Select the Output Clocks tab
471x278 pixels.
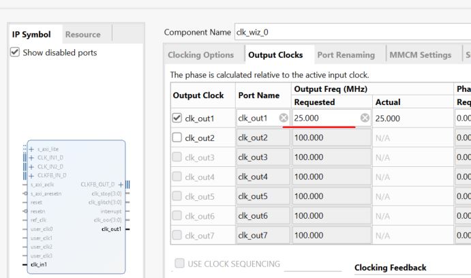pos(275,55)
